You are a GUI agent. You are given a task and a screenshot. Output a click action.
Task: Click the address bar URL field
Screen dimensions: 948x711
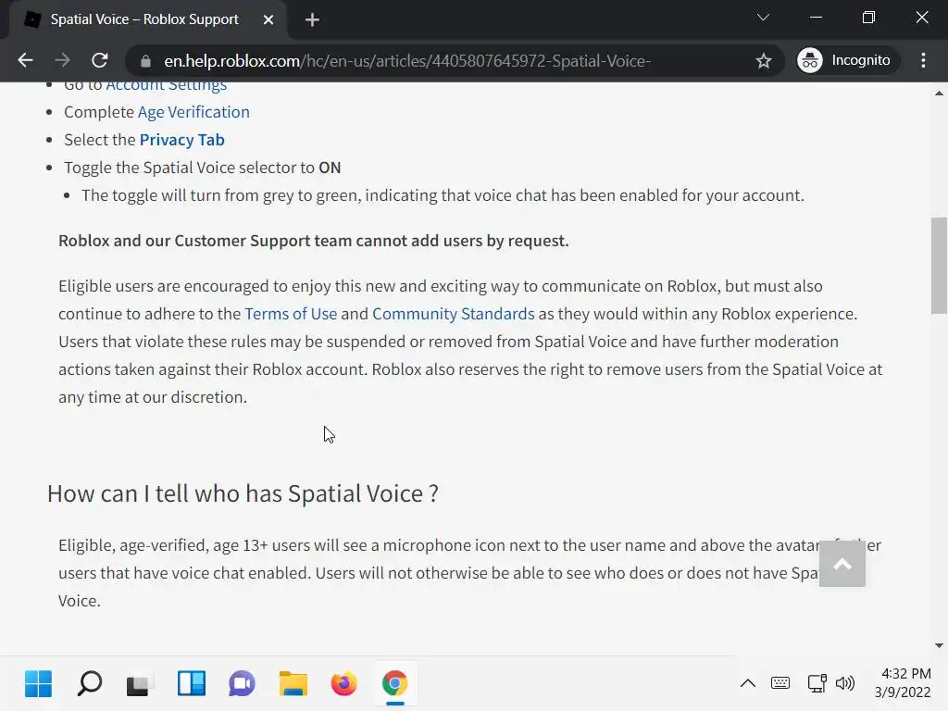tap(444, 61)
